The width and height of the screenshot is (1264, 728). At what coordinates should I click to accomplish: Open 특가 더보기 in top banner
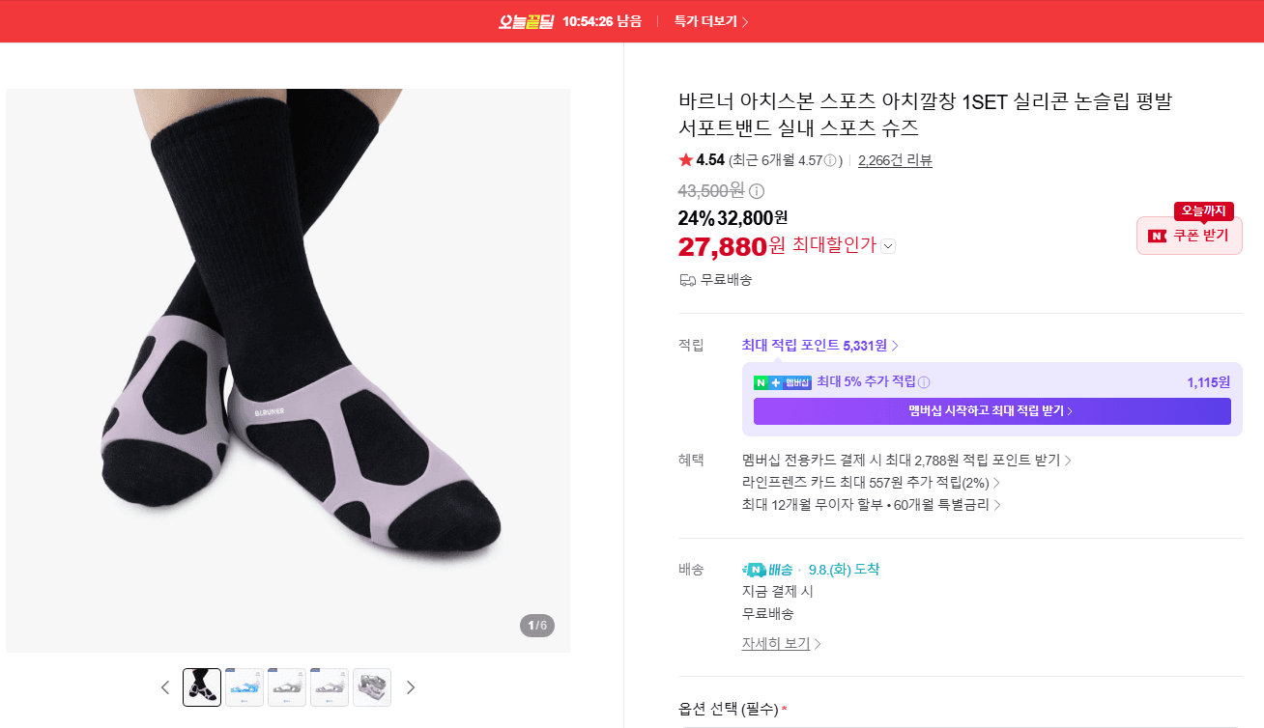(711, 21)
